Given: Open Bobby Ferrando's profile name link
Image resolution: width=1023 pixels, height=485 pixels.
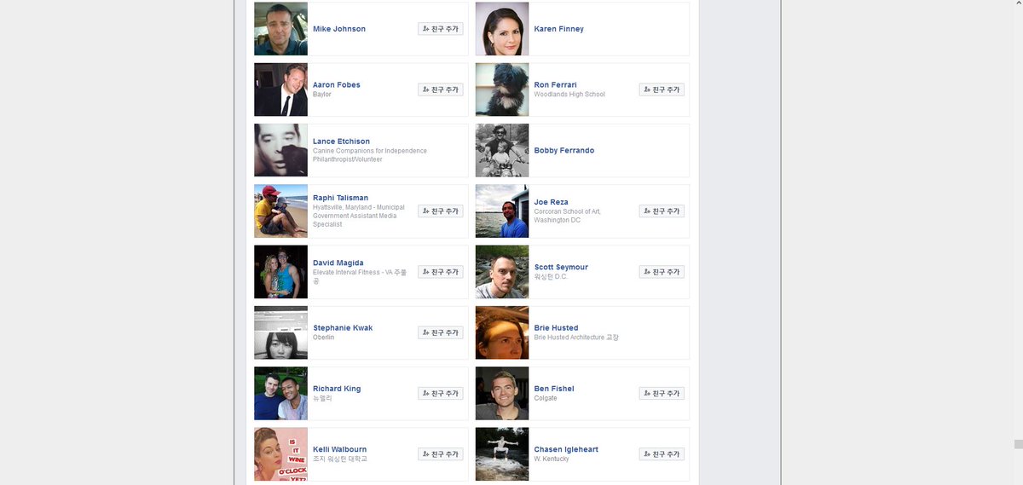Looking at the screenshot, I should tap(564, 151).
